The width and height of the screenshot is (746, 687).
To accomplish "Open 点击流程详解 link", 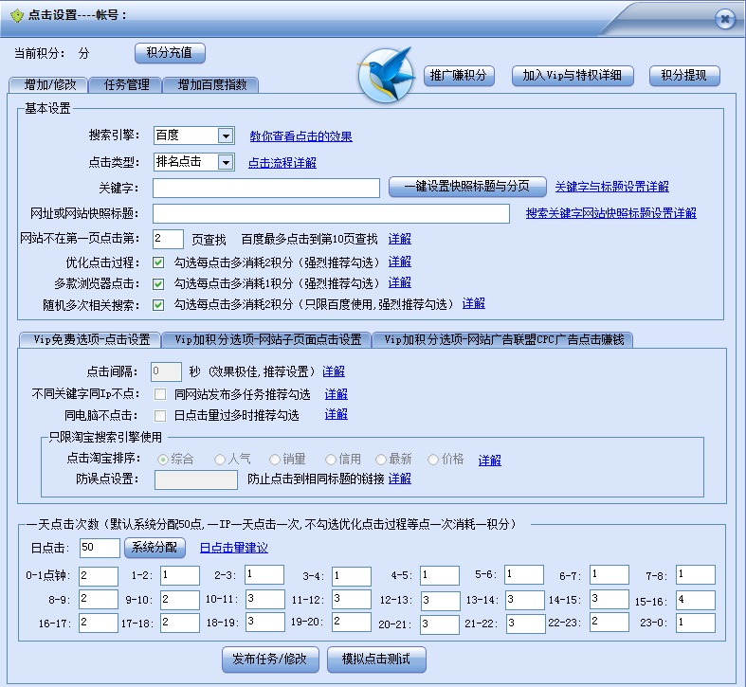I will (x=282, y=163).
